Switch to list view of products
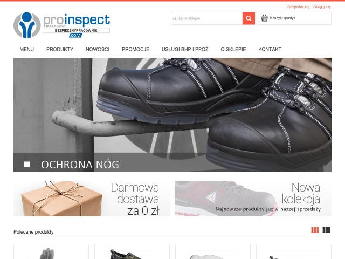This screenshot has height=259, width=345. [x=326, y=230]
